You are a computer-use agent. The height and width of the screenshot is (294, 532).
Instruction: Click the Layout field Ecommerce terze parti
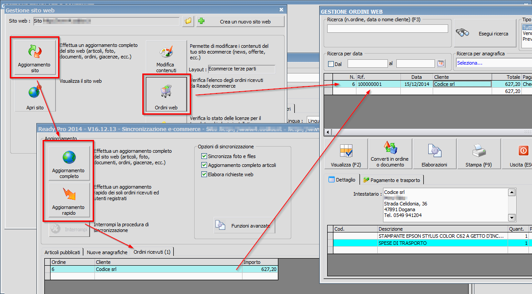(x=242, y=69)
